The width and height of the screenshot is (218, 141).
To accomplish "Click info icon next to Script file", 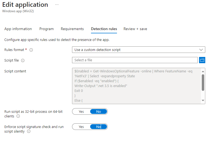I will tap(23, 60).
